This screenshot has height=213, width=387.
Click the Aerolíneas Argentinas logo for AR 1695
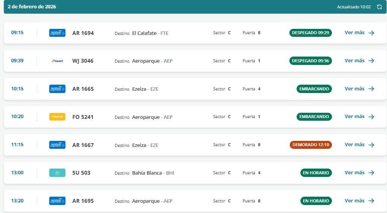(x=57, y=201)
